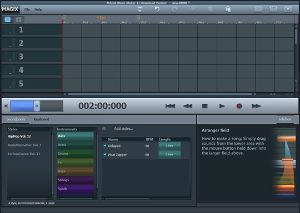
Task: Click the 2 Bars block for Phat Zapper
Action: [x=169, y=154]
